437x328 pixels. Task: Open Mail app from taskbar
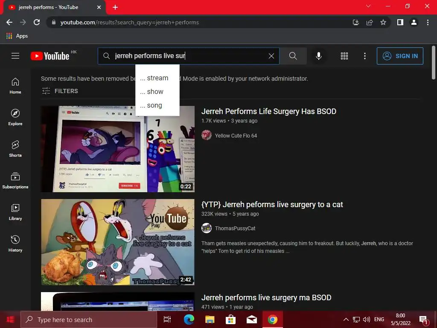(x=252, y=319)
